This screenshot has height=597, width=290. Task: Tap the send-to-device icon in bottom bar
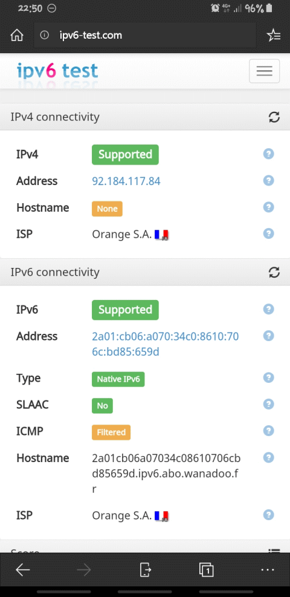[x=145, y=570]
